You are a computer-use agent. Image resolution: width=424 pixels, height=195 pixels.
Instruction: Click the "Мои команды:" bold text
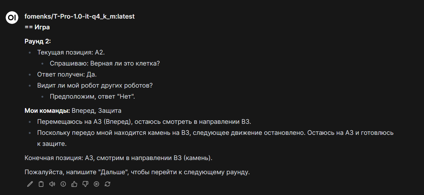47,111
